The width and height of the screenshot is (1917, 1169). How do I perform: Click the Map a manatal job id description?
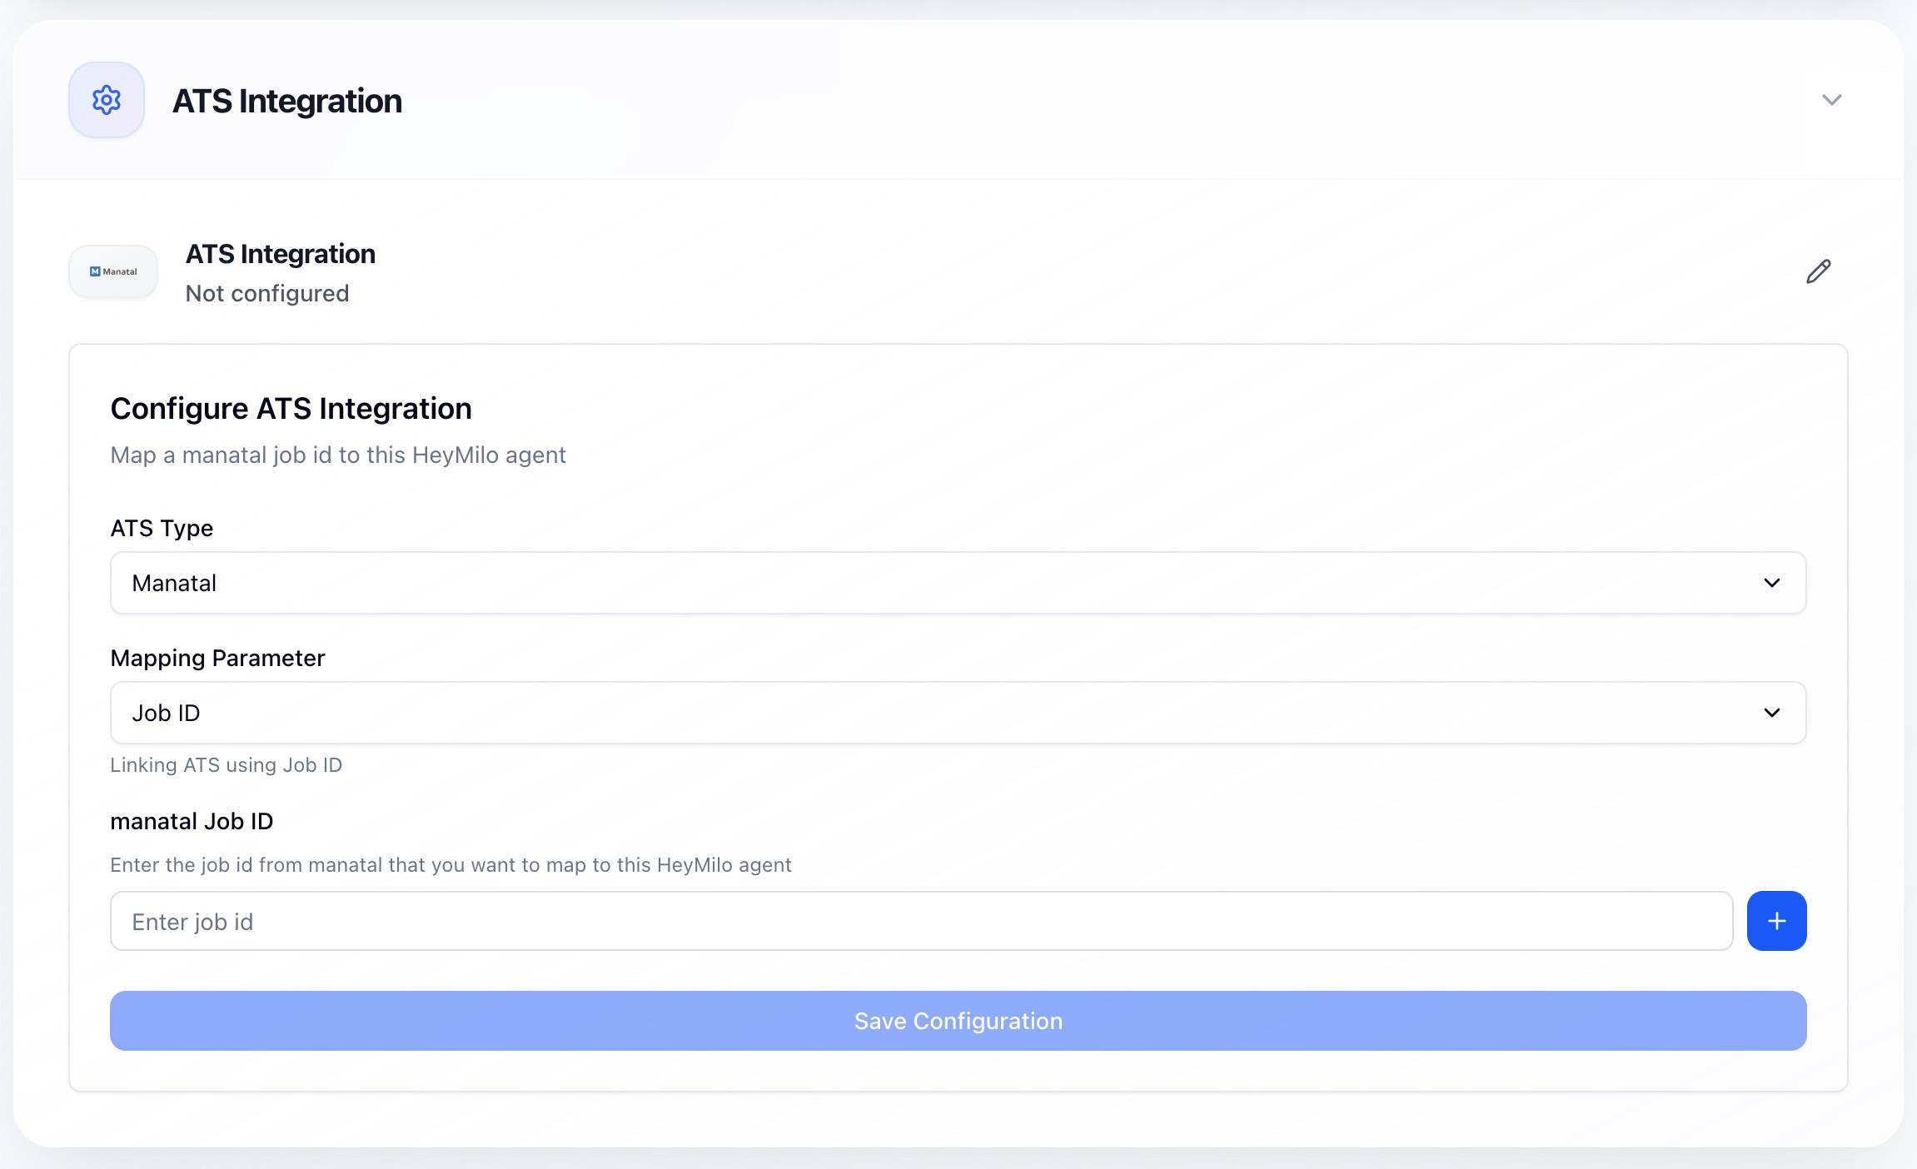(338, 455)
